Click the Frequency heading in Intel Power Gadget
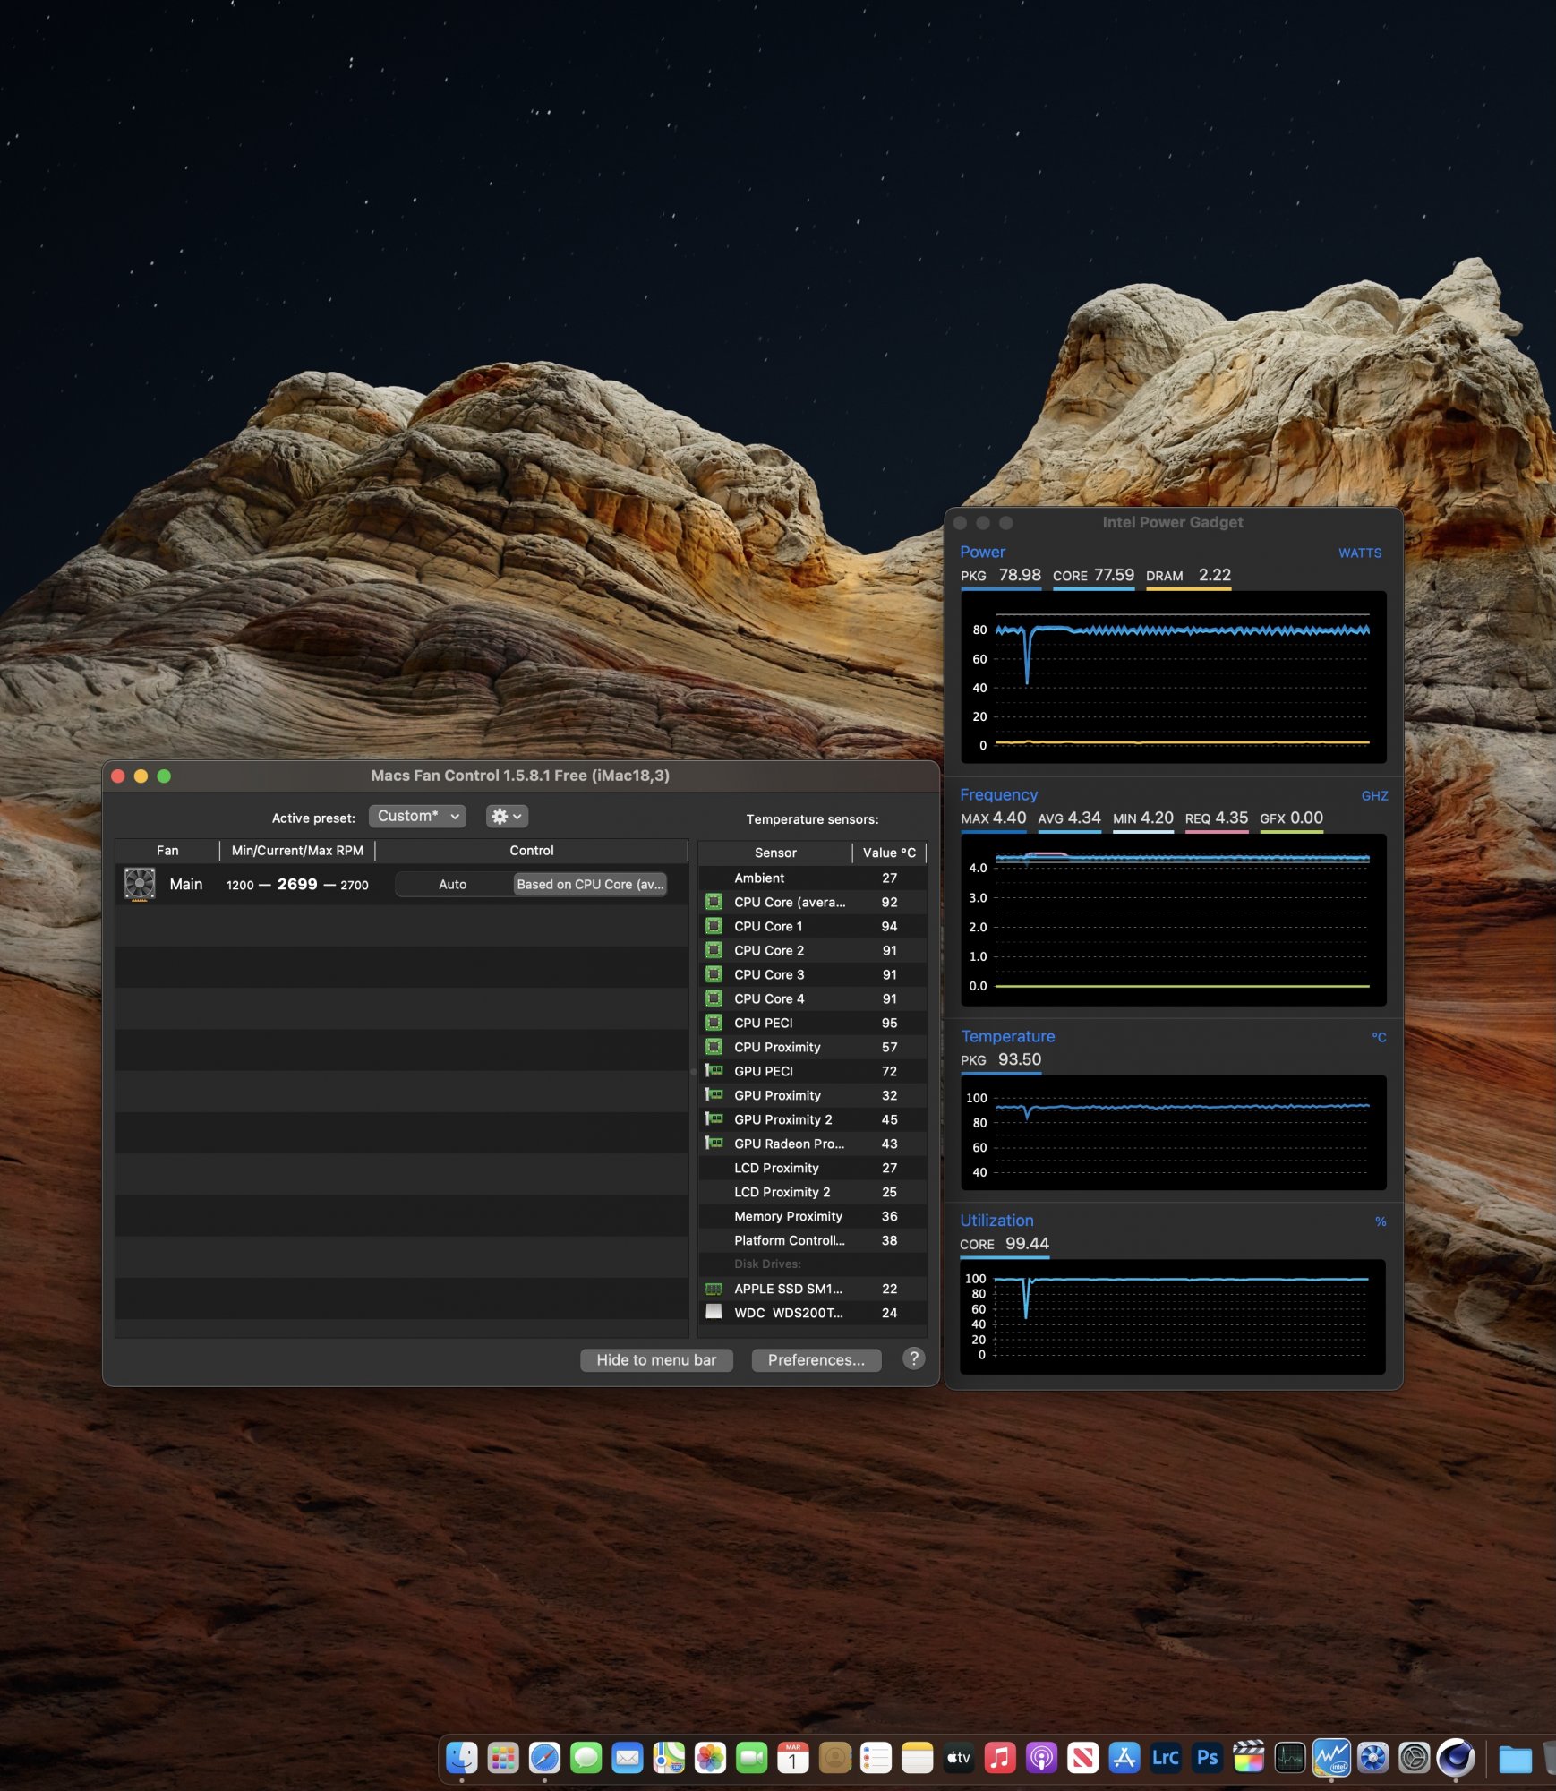The image size is (1556, 1791). coord(998,794)
